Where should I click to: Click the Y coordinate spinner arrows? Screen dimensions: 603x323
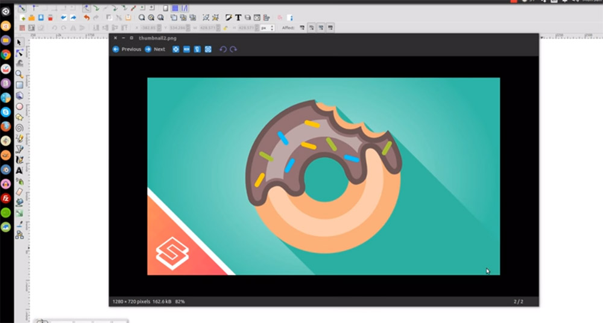(x=188, y=28)
